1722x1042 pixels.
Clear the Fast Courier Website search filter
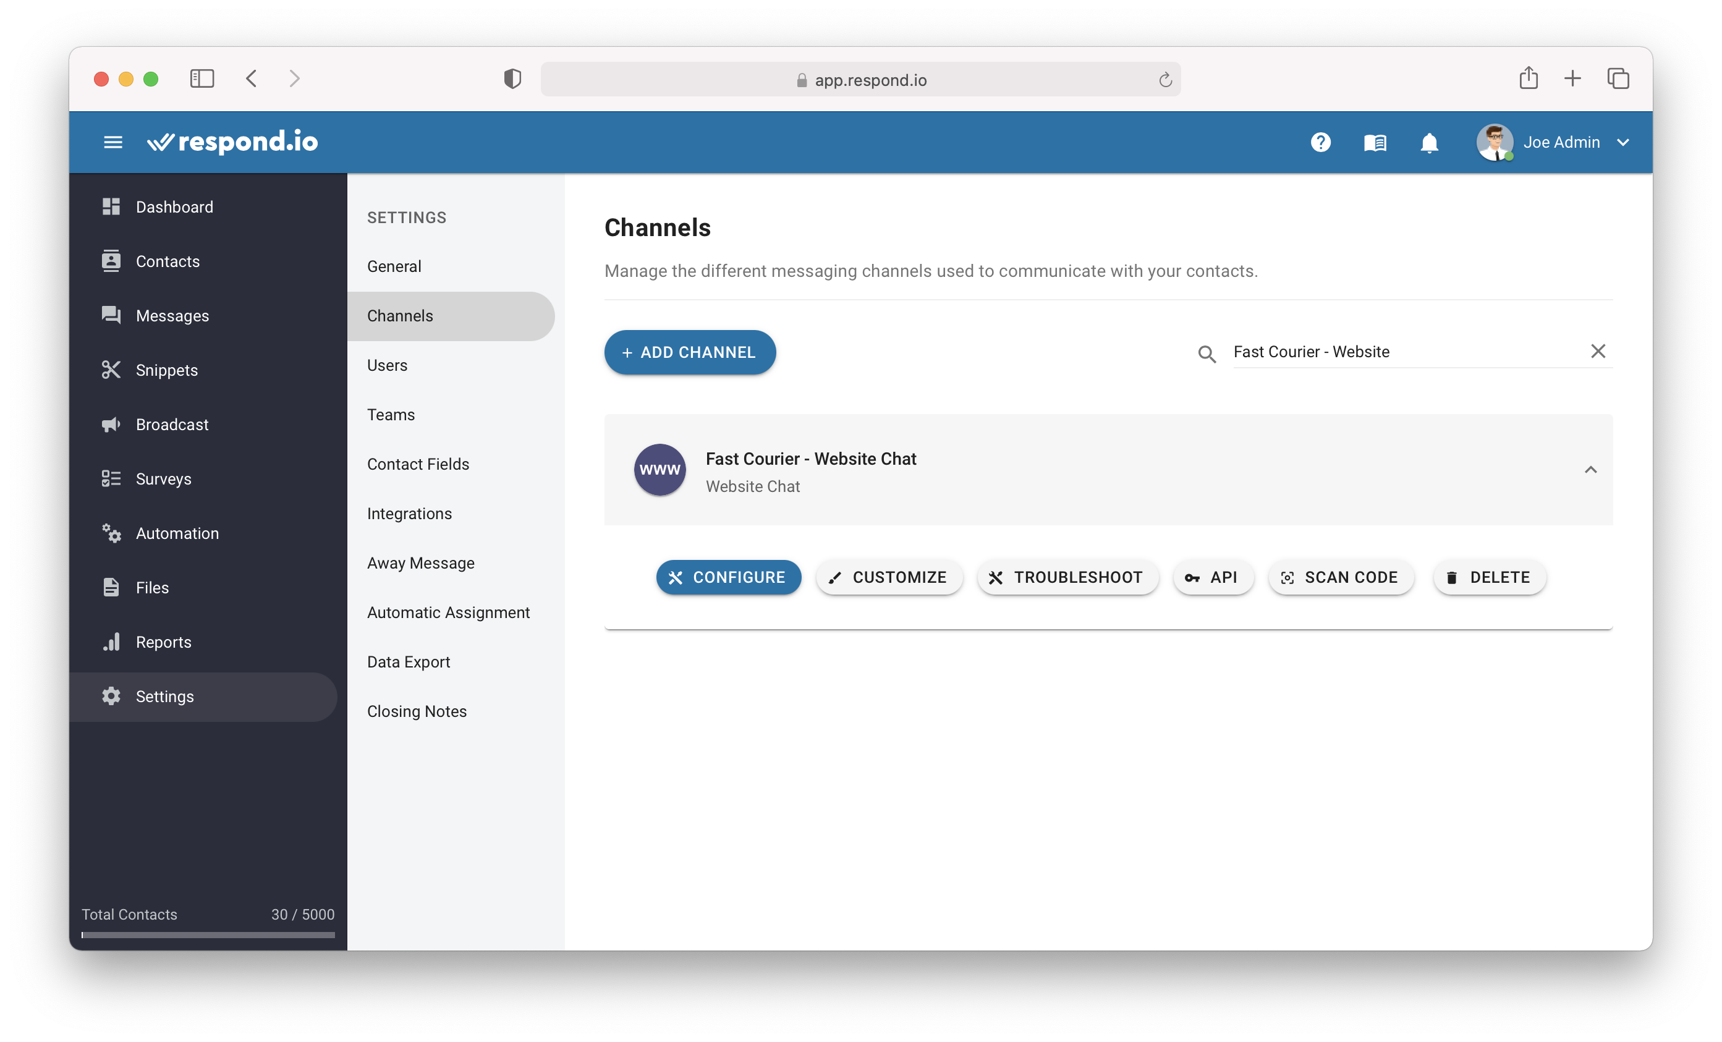(x=1598, y=352)
